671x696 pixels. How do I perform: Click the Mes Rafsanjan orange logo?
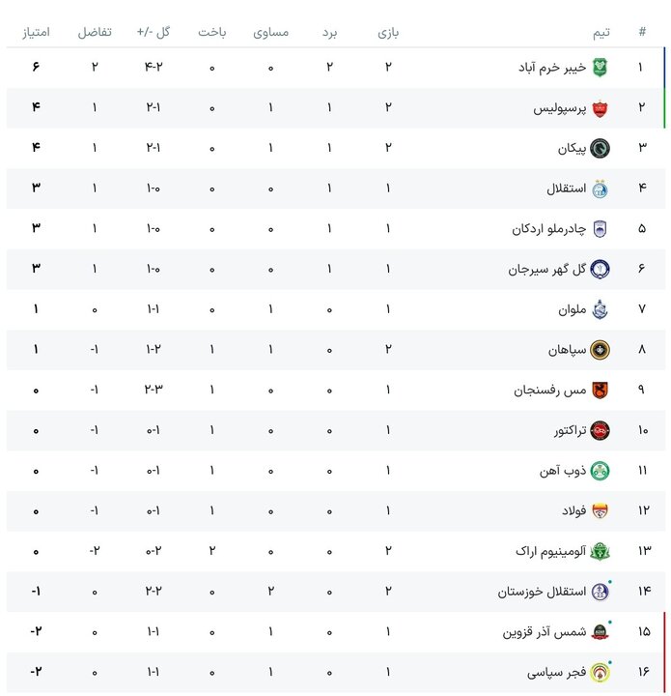pyautogui.click(x=600, y=390)
